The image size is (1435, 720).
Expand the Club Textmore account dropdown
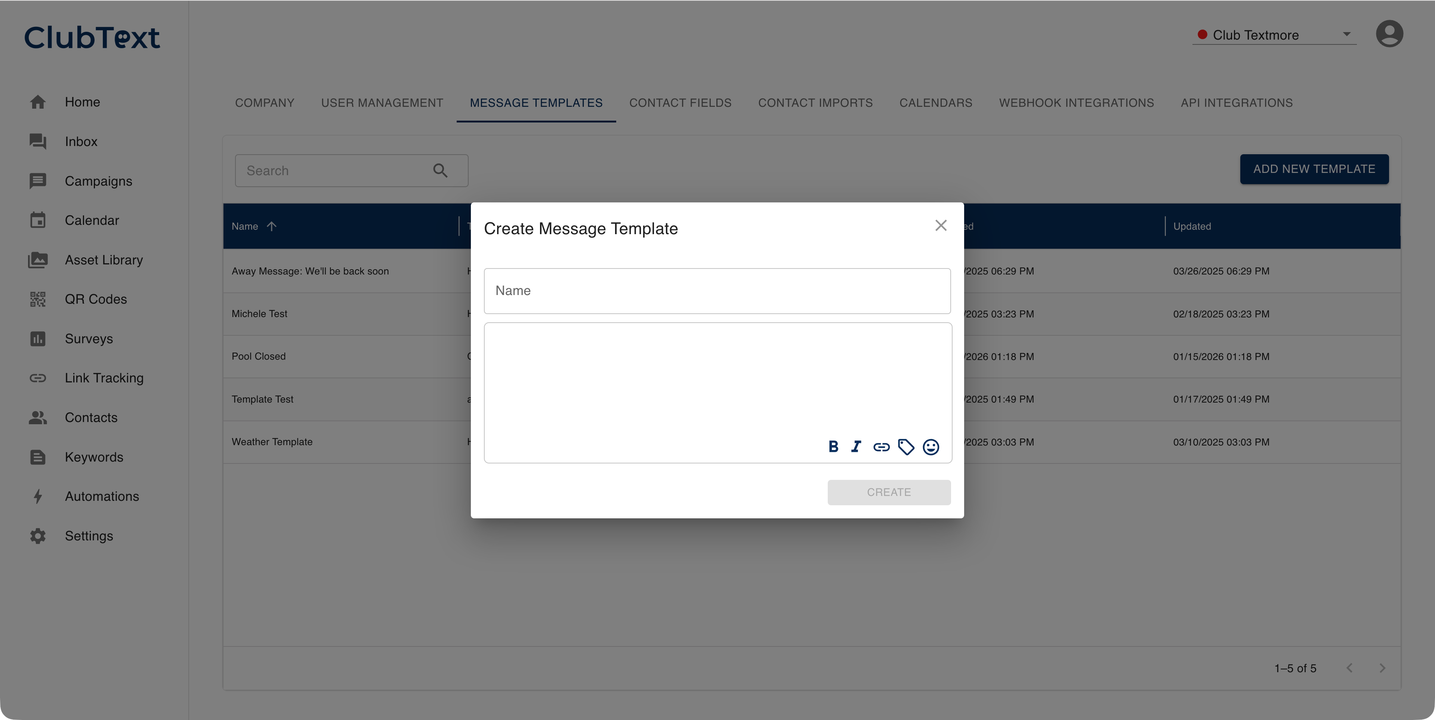click(x=1274, y=34)
